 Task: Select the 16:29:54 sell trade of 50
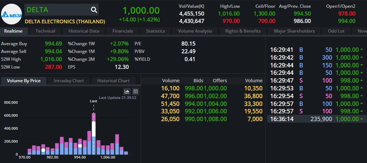[317, 96]
